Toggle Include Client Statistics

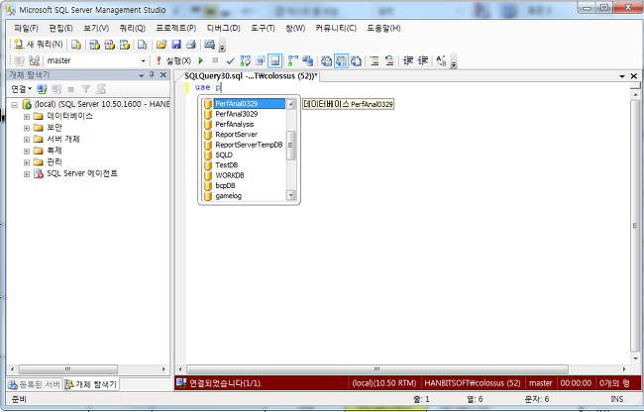point(307,60)
